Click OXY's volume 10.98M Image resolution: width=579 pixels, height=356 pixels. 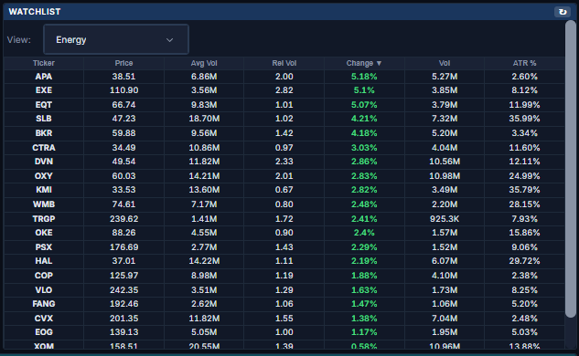(445, 176)
